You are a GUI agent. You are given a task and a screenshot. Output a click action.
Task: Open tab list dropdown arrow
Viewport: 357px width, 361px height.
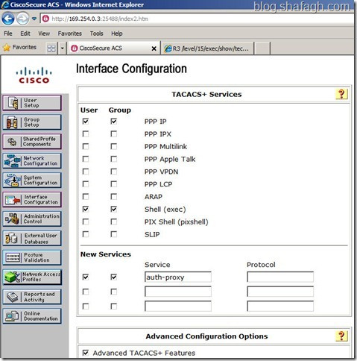point(63,48)
